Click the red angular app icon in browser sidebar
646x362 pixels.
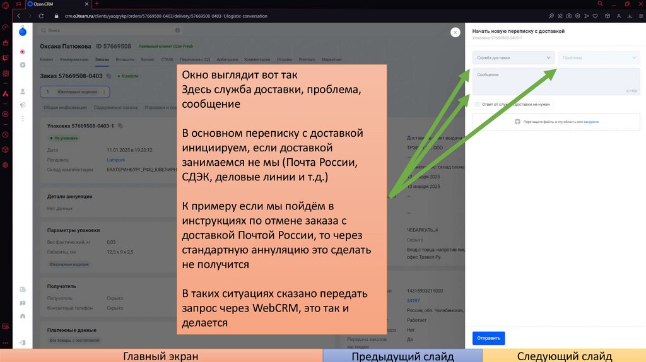[5, 94]
